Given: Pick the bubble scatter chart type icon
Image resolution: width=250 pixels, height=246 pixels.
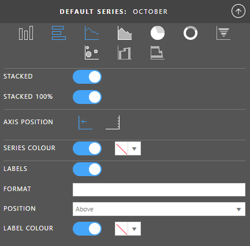Looking at the screenshot, I should click(92, 53).
